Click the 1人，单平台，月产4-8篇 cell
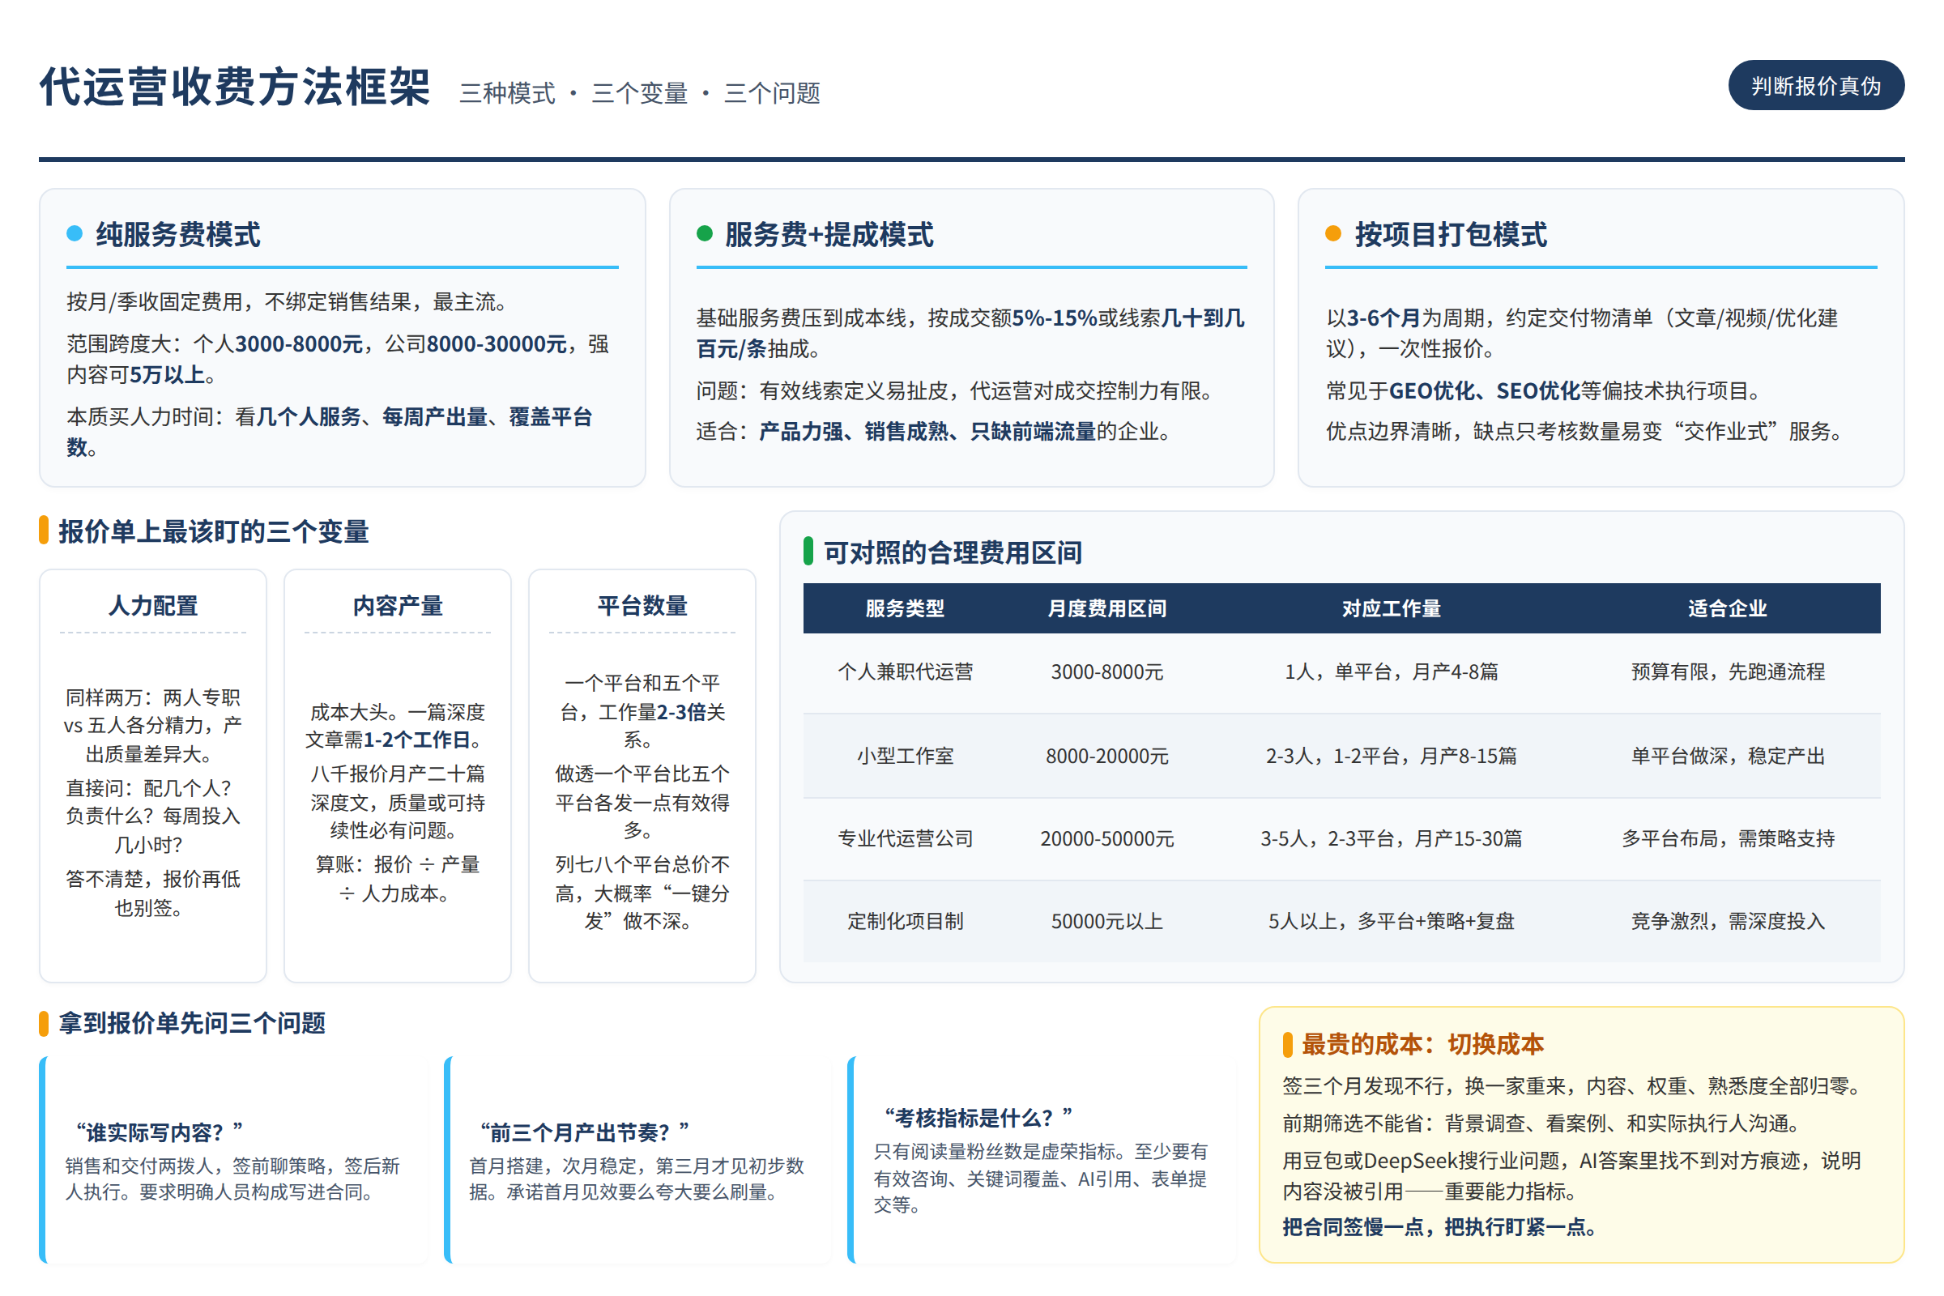 (1391, 671)
